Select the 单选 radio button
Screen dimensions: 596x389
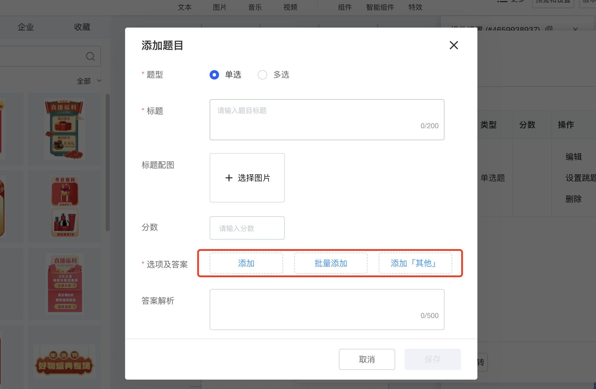click(214, 75)
